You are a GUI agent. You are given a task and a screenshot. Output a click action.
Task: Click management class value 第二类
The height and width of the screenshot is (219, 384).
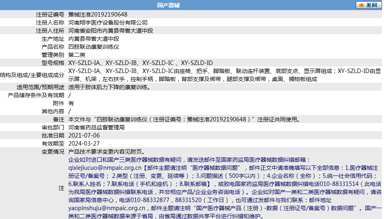tap(77, 55)
